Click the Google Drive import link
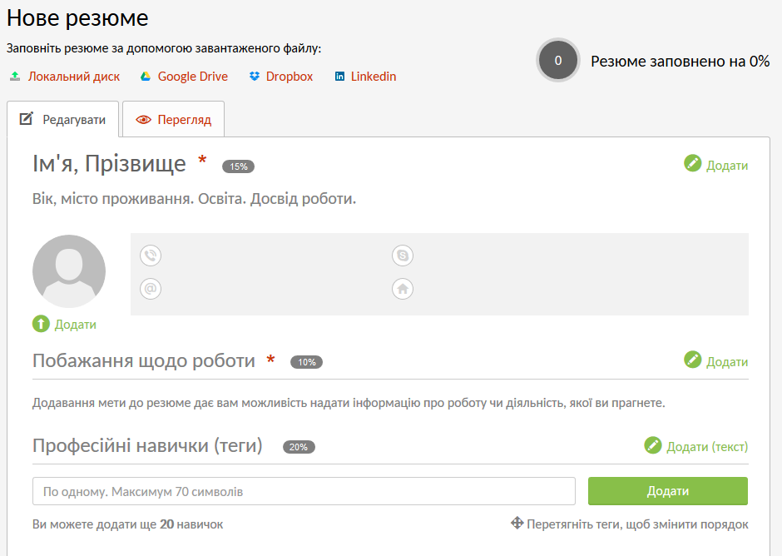Image resolution: width=782 pixels, height=556 pixels. [x=192, y=77]
